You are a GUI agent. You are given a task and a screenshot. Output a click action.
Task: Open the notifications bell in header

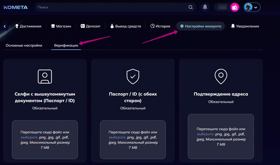[x=205, y=7]
